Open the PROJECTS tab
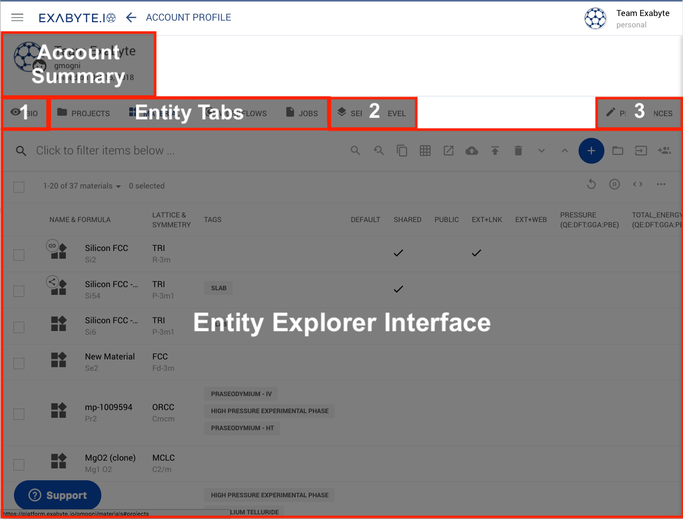 pos(84,113)
